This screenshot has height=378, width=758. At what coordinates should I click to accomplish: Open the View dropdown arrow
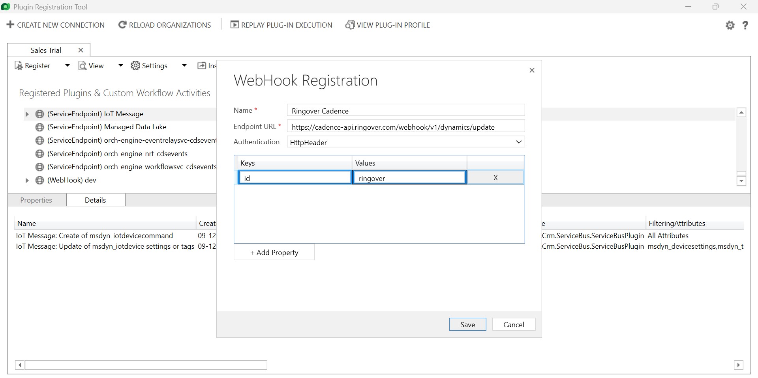(121, 65)
